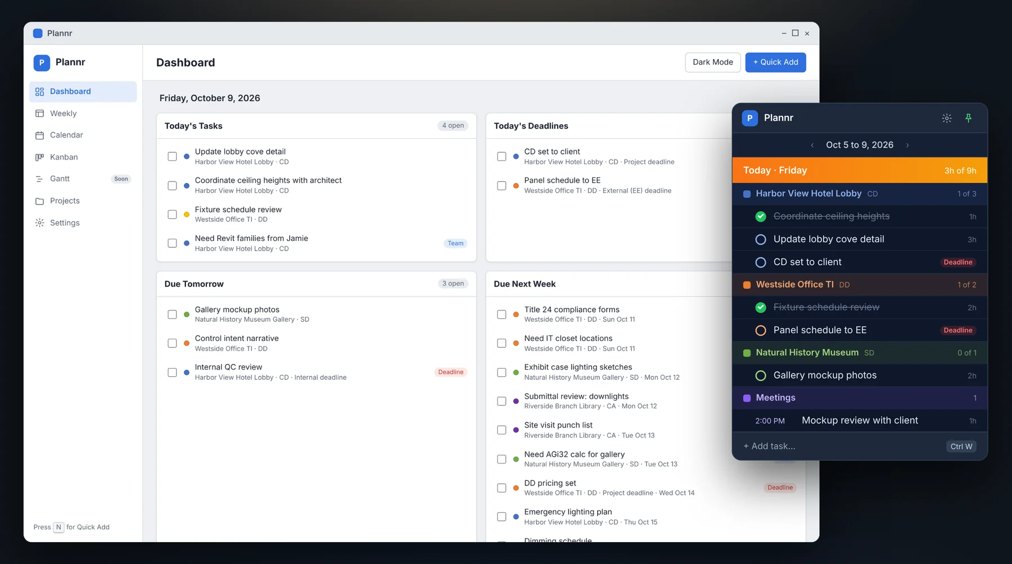Uncheck completed Coordinate ceiling heights in widget
Image resolution: width=1012 pixels, height=564 pixels.
point(761,216)
